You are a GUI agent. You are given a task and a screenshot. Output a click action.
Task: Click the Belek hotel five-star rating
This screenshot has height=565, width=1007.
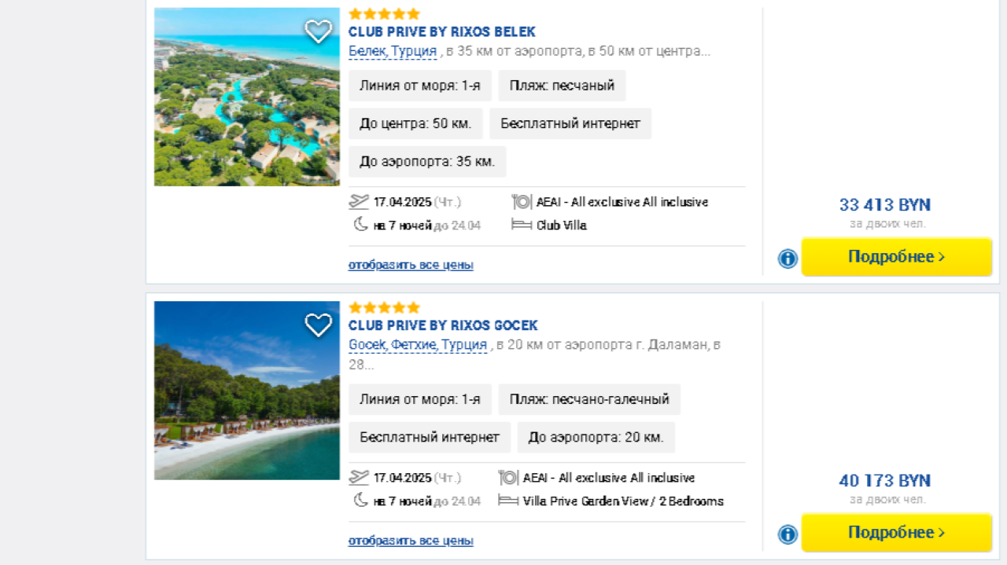pos(384,14)
